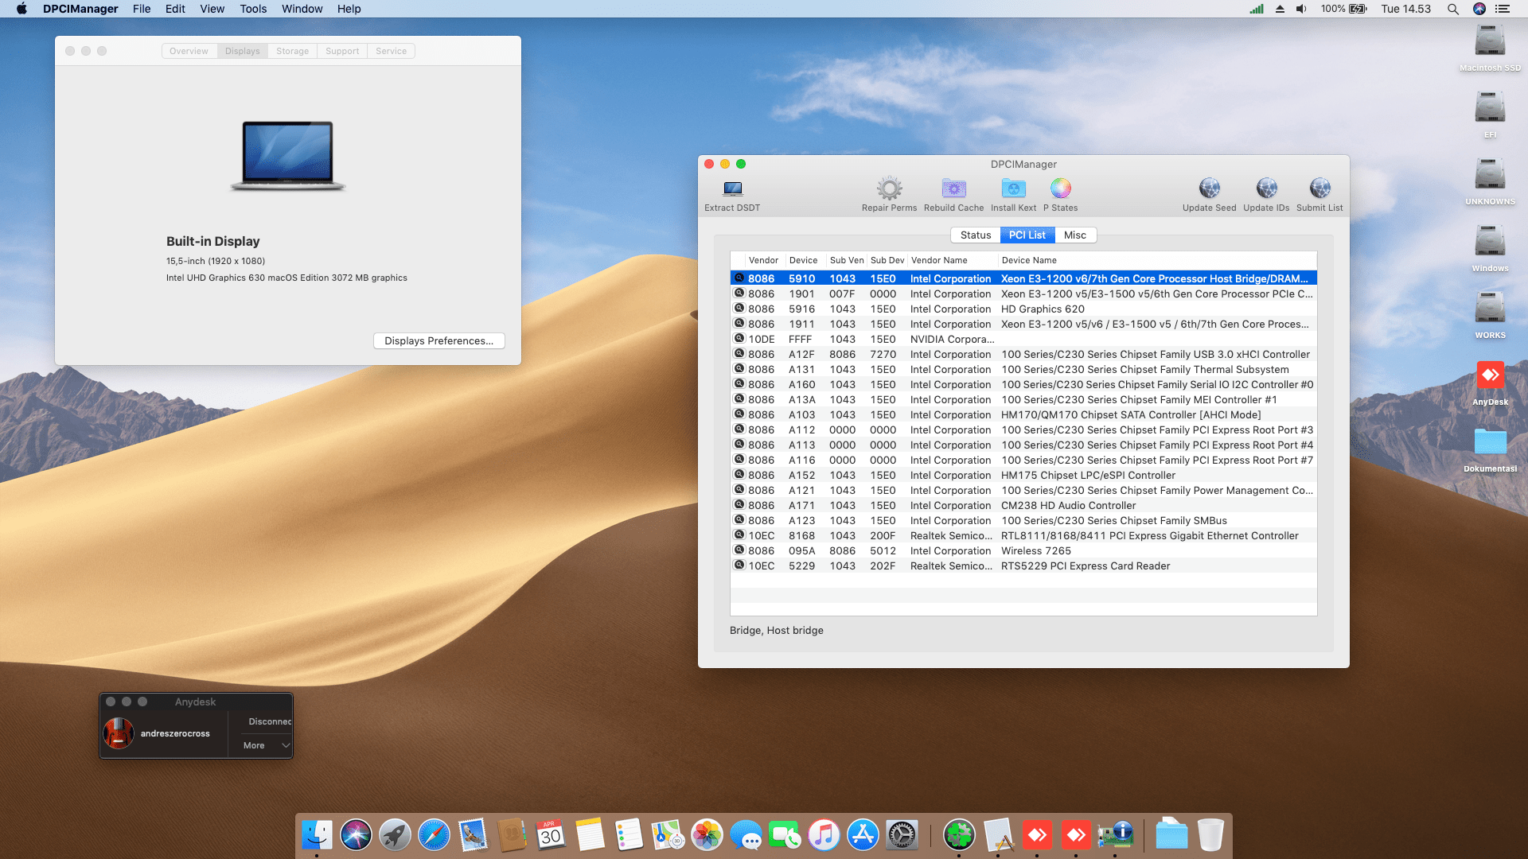
Task: Click the Update IDs globe icon
Action: [1266, 189]
